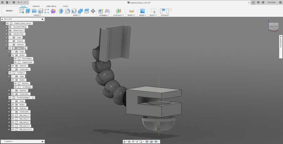Screen dimensions: 283x144
Task: Select the Pan hand tool
Action: coord(133,142)
